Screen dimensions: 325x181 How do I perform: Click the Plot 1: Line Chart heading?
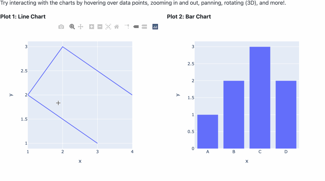tap(23, 17)
